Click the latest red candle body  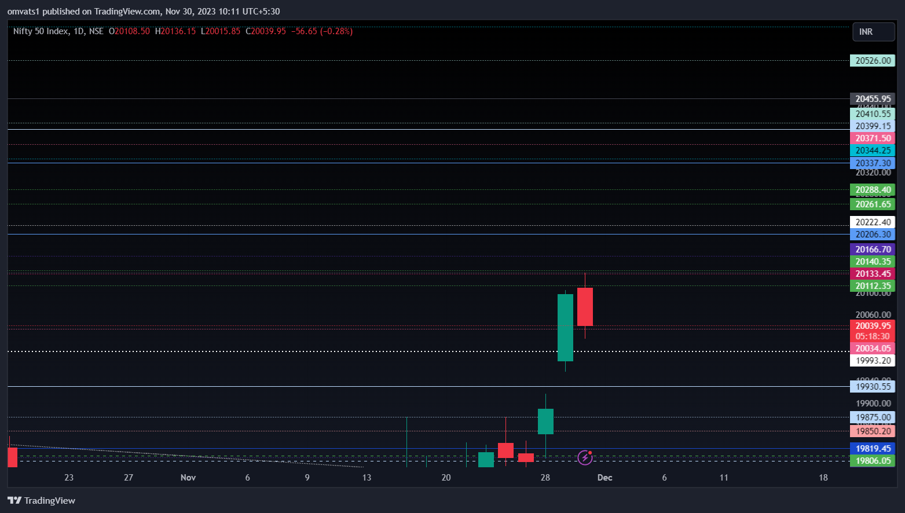coord(585,307)
